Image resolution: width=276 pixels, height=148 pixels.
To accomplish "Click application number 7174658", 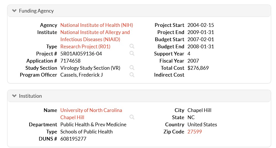I will pyautogui.click(x=70, y=61).
